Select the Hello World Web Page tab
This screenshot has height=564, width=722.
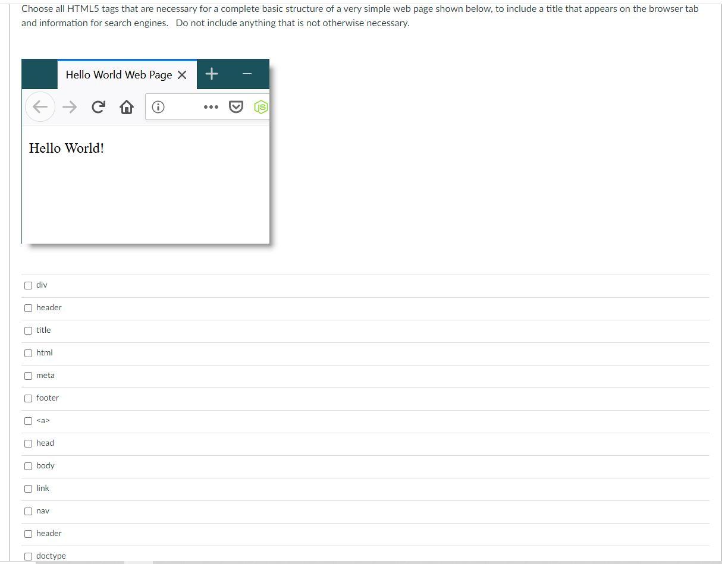coord(118,75)
